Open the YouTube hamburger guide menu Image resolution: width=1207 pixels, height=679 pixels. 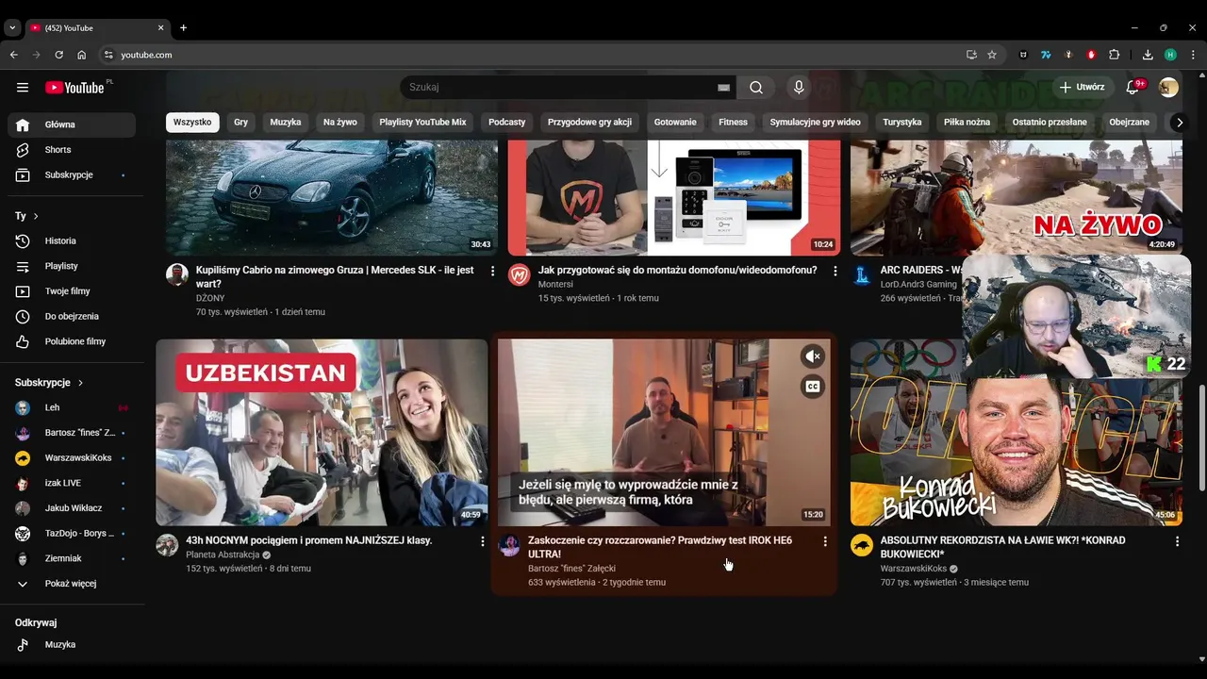point(23,88)
